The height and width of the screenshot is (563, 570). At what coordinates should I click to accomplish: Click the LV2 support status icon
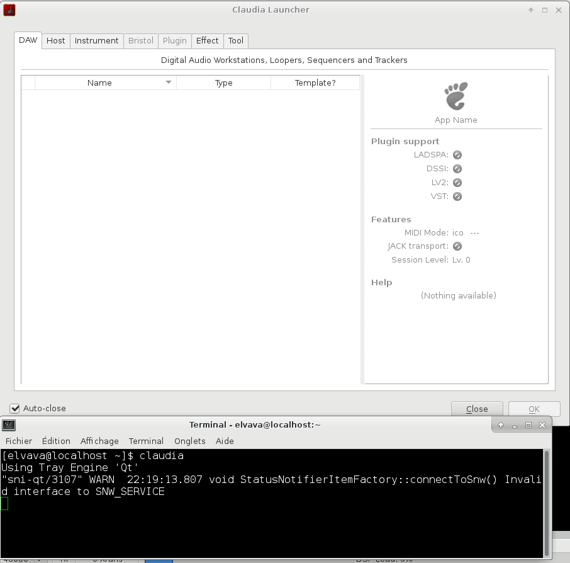point(457,183)
